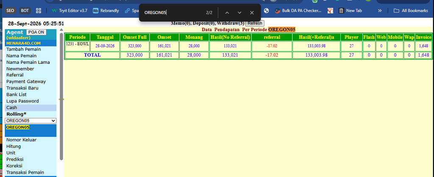Open Referral menu item
This screenshot has height=177, width=434.
click(x=15, y=75)
